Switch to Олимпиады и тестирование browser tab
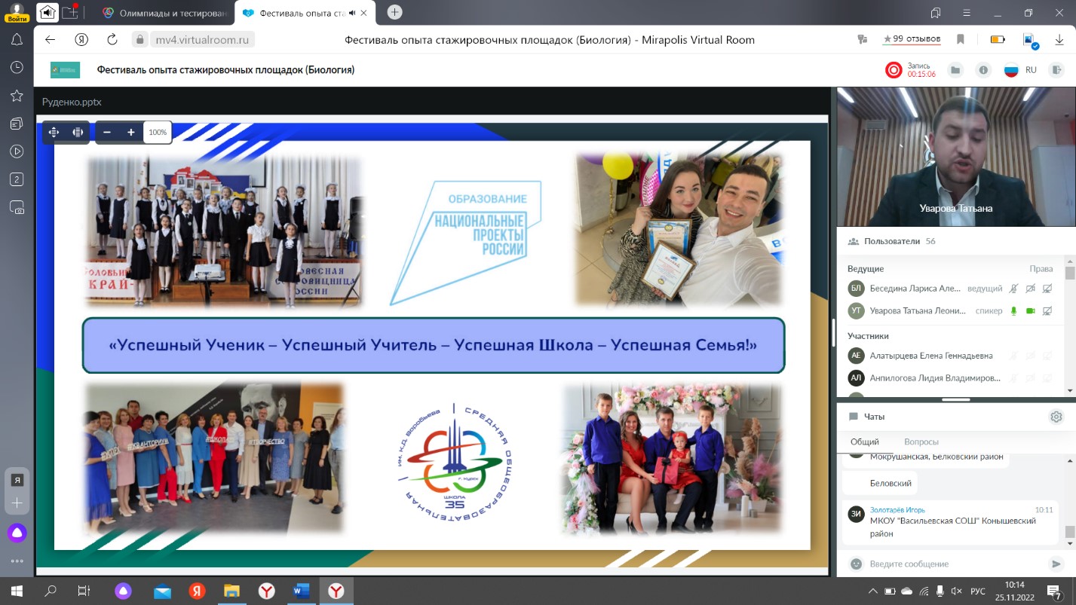 [164, 12]
